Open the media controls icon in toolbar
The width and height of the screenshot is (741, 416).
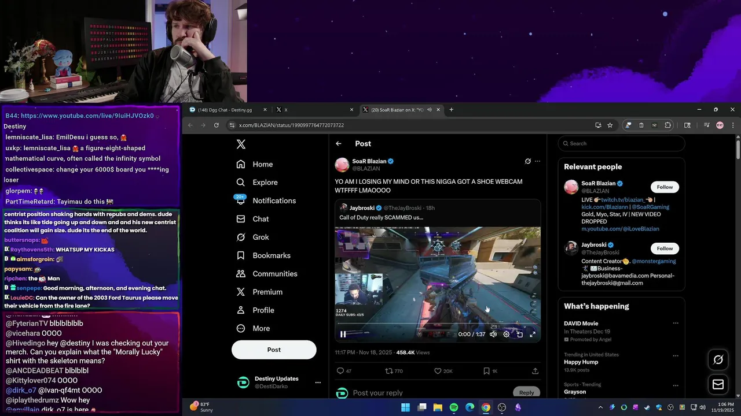point(707,125)
